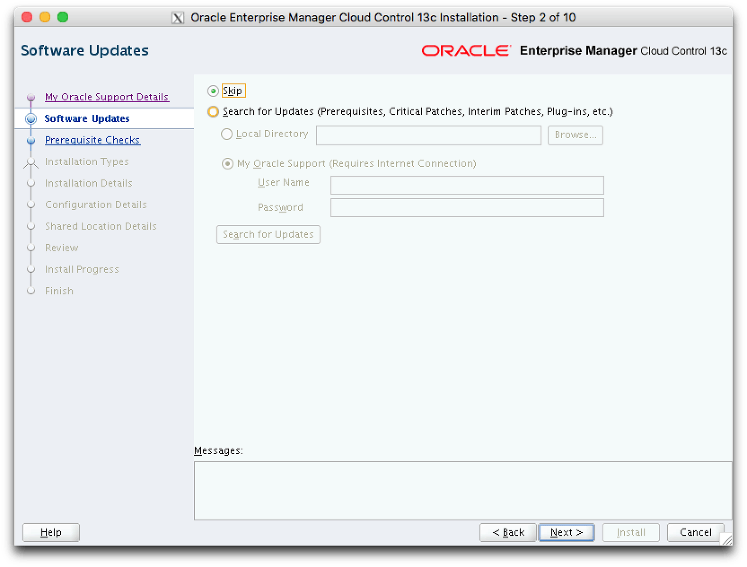Go to the Prerequisite Checks step link
Image resolution: width=747 pixels, height=567 pixels.
pos(92,140)
